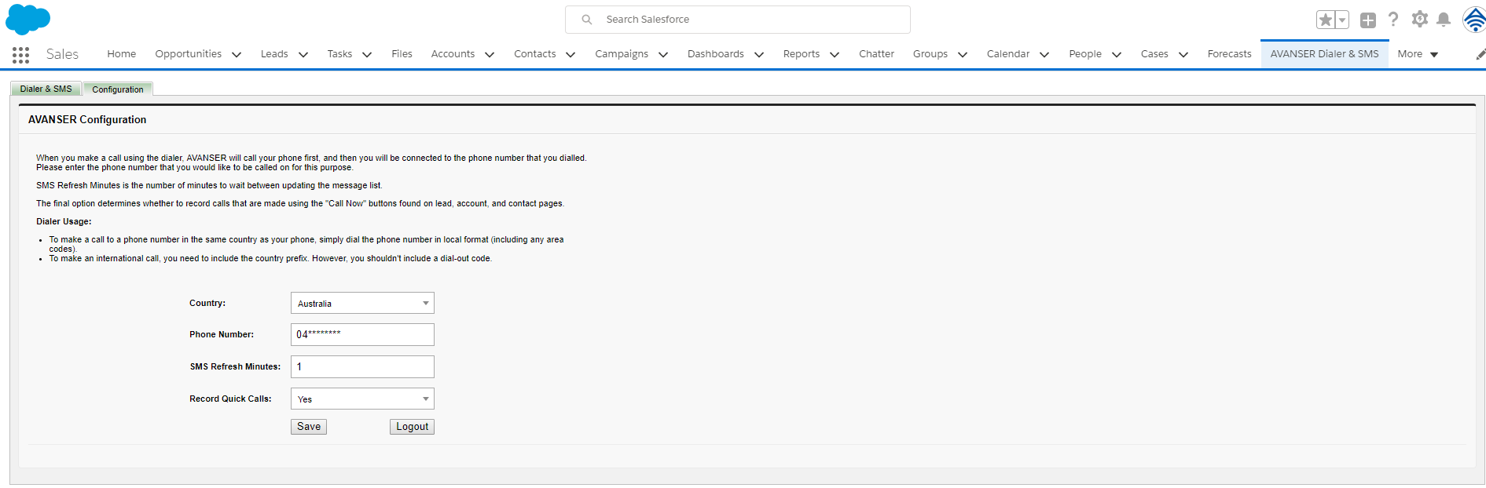Click the Phone Number input field

pos(362,334)
